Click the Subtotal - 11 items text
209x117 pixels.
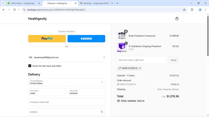126,75
